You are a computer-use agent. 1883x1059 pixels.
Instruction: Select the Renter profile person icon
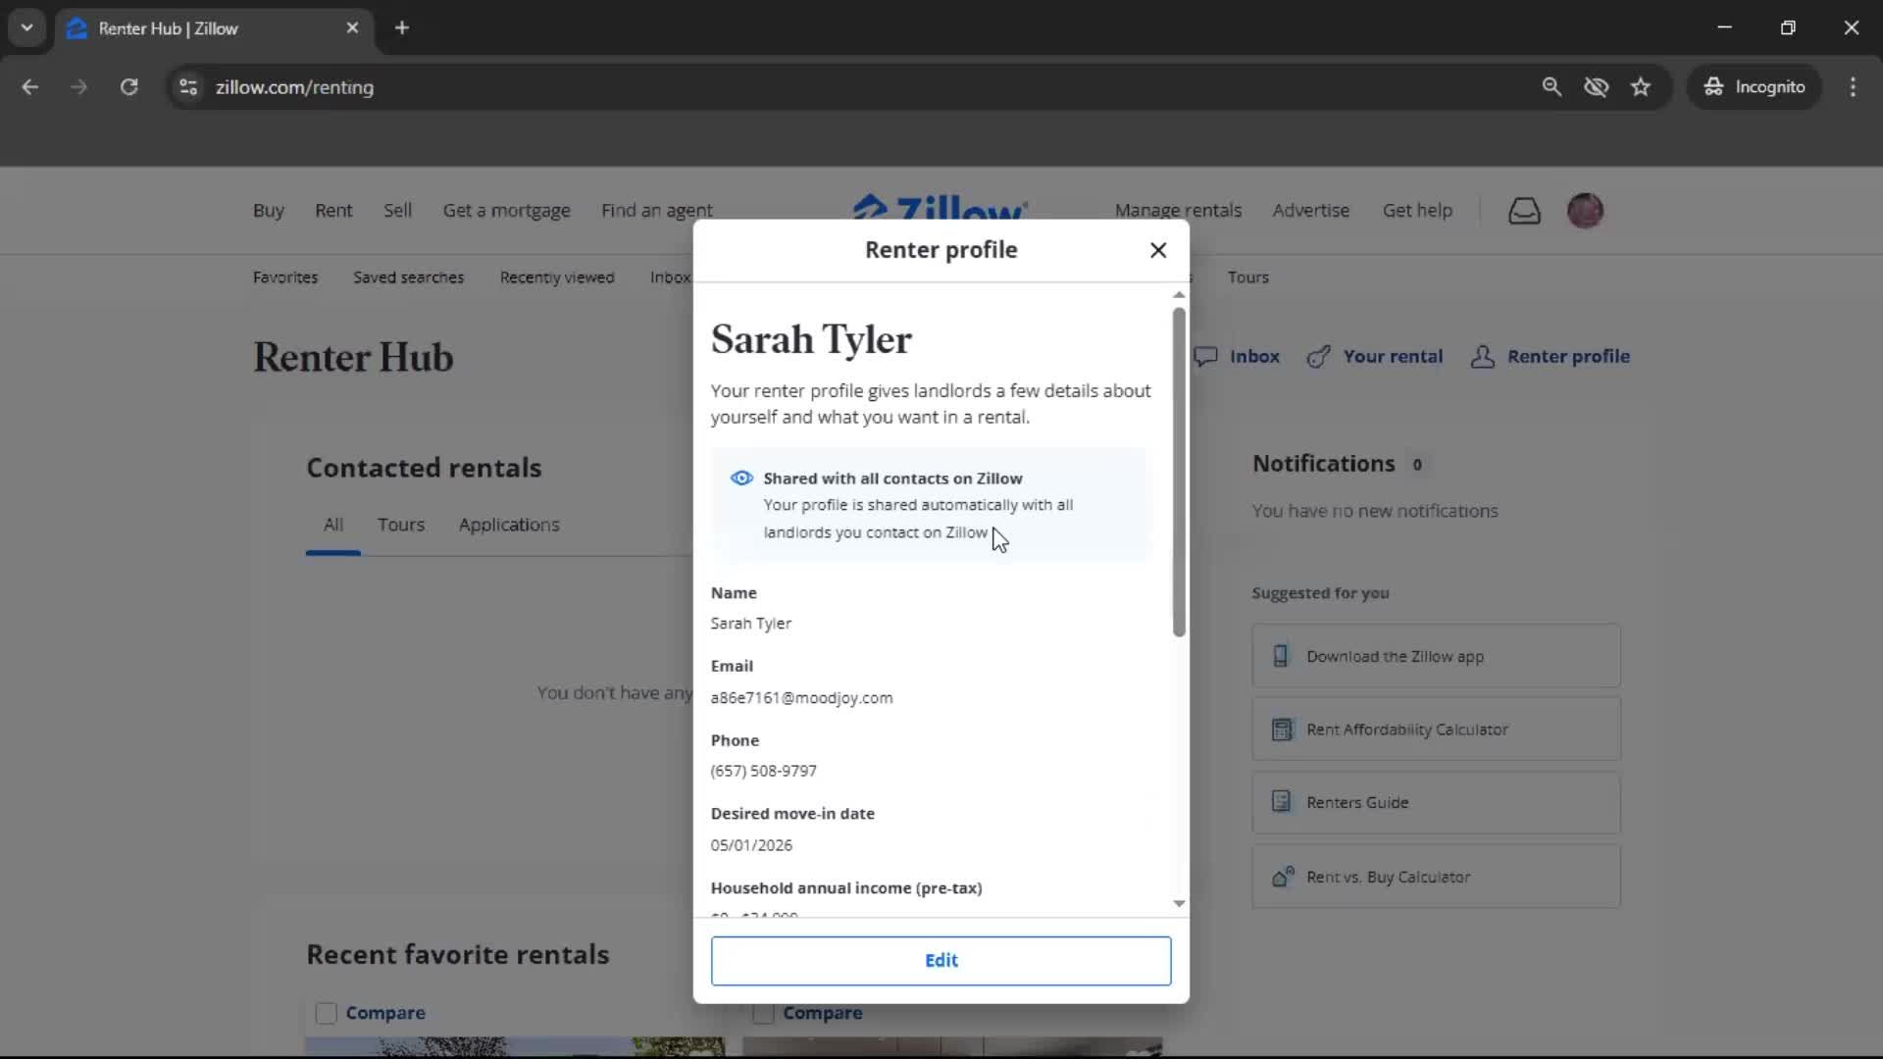pos(1483,357)
